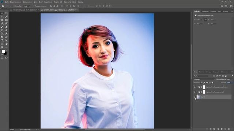Toggle shape layer filter in Layers panel
Image resolution: width=234 pixels, height=131 pixels.
pyautogui.click(x=223, y=76)
